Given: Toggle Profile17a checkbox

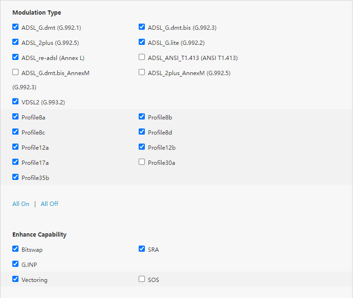Looking at the screenshot, I should pyautogui.click(x=16, y=162).
